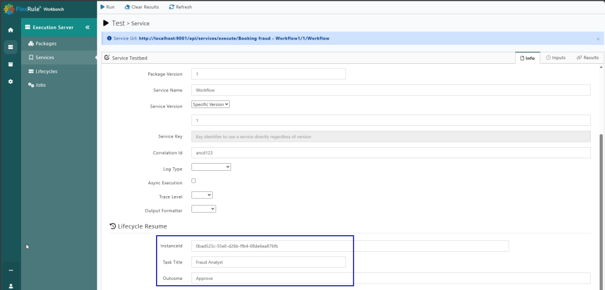Image resolution: width=605 pixels, height=290 pixels.
Task: Switch to the Results tab
Action: point(588,58)
